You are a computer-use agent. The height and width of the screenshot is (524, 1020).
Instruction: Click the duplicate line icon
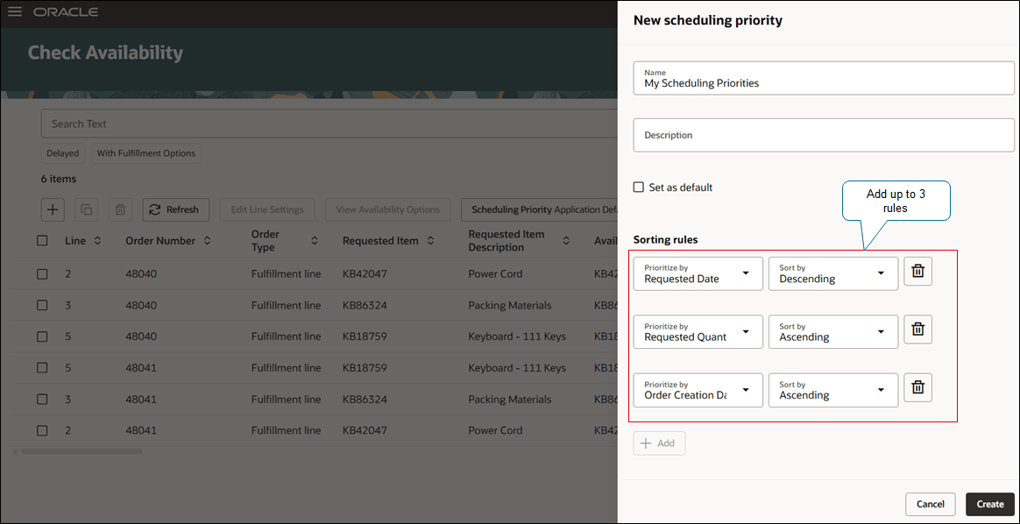[x=87, y=209]
